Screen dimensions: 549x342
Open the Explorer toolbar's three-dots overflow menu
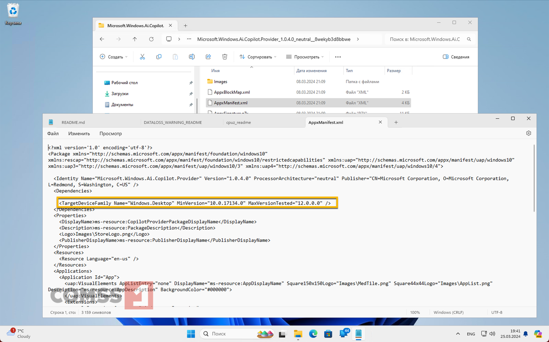pos(338,57)
